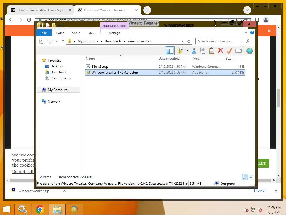Expand the Explorer ribbon chevron

(x=246, y=33)
